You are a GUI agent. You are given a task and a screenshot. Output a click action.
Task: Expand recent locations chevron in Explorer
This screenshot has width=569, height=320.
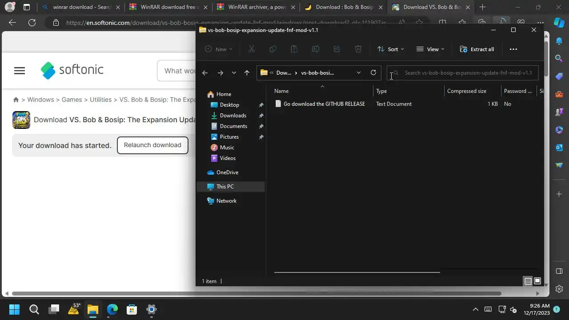point(234,73)
